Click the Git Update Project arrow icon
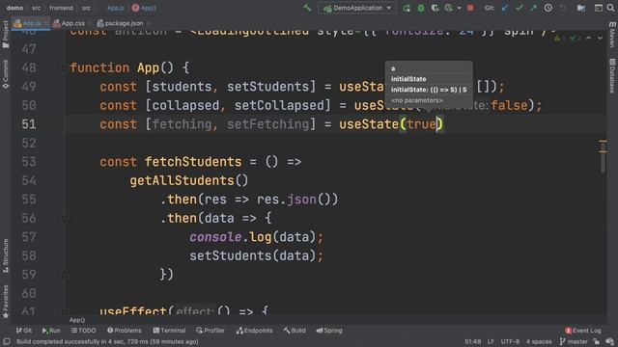Image resolution: width=618 pixels, height=347 pixels. click(504, 8)
